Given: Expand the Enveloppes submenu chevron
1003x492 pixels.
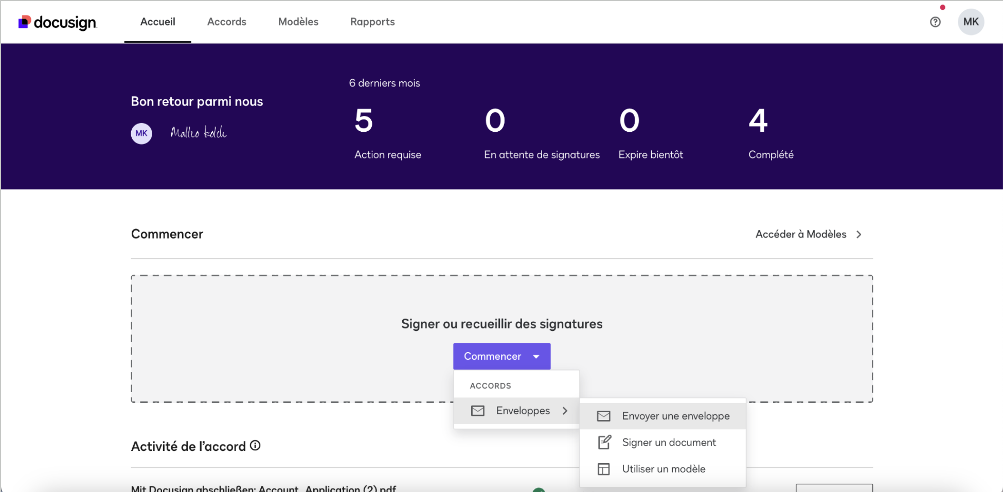Looking at the screenshot, I should (565, 411).
